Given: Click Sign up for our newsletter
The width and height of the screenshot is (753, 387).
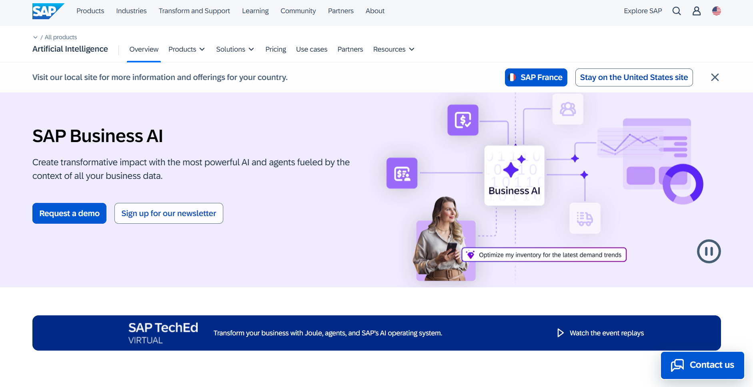Looking at the screenshot, I should click(168, 213).
